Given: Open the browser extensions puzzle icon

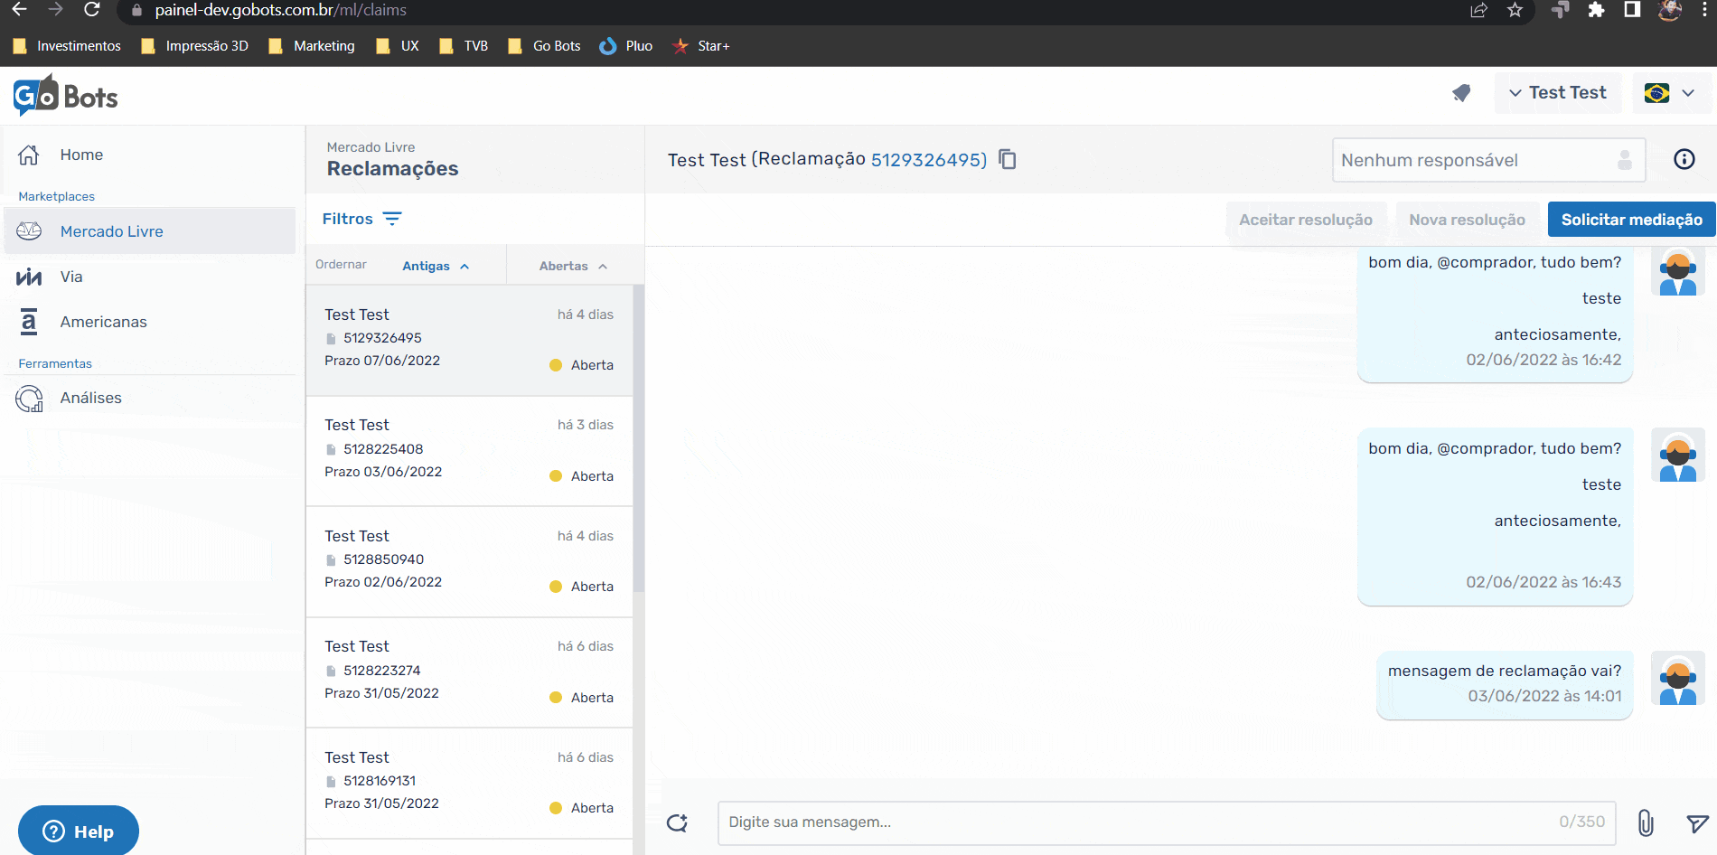Looking at the screenshot, I should (1596, 10).
